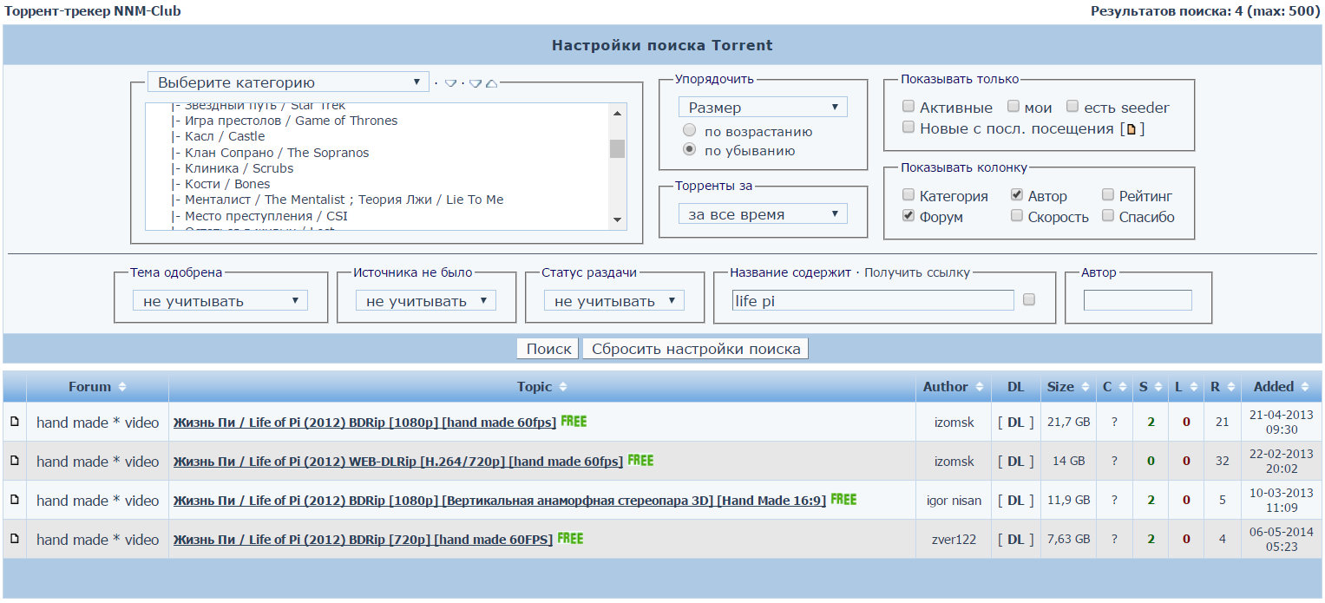
Task: Open the 'Размер' sort order dropdown
Action: (x=763, y=108)
